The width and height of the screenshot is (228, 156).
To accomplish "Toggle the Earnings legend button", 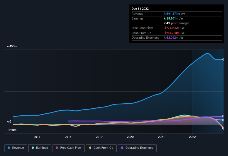I will (x=40, y=148).
